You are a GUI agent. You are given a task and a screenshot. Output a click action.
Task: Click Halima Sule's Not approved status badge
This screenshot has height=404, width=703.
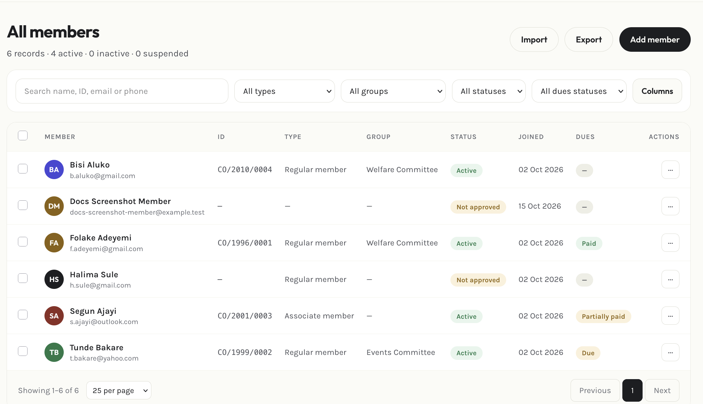478,280
